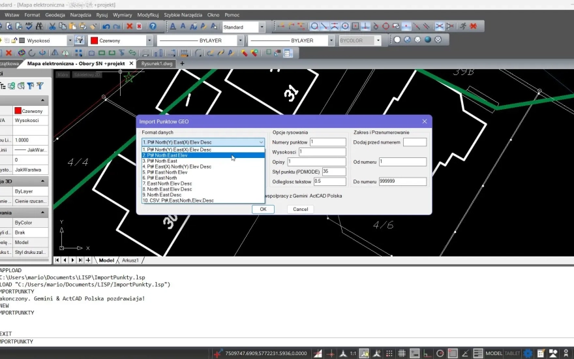
Task: Toggle MODEL space button in status bar
Action: [494, 353]
